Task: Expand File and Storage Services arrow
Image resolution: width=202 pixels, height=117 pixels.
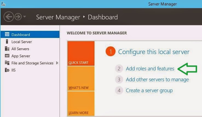Action: point(57,63)
